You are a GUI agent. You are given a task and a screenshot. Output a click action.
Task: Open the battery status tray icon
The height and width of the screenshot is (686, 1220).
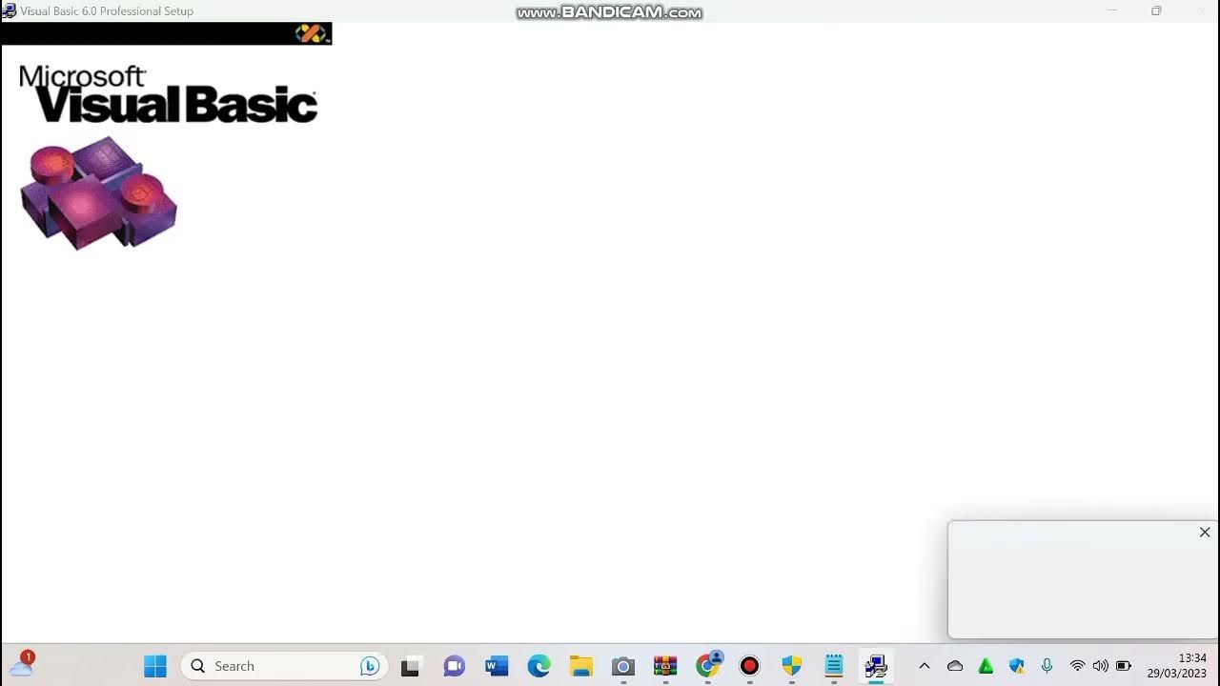coord(1124,666)
